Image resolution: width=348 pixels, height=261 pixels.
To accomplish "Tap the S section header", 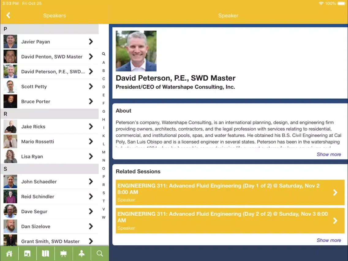I will coord(50,169).
